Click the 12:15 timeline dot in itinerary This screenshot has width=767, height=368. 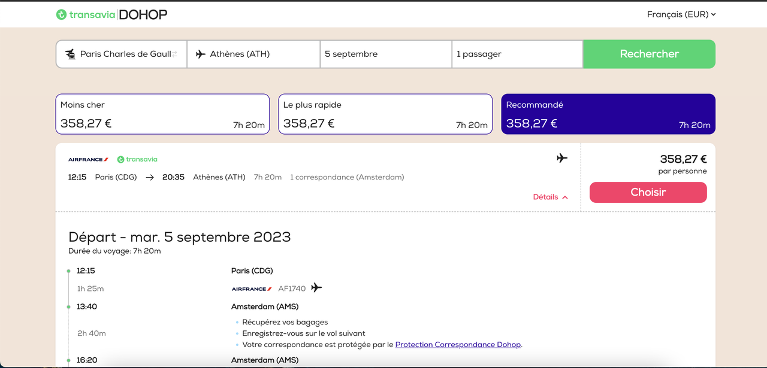69,271
